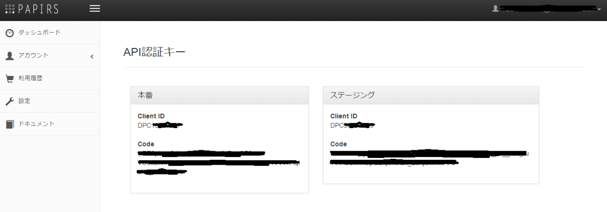Click the ステージング Code value

pos(429,158)
